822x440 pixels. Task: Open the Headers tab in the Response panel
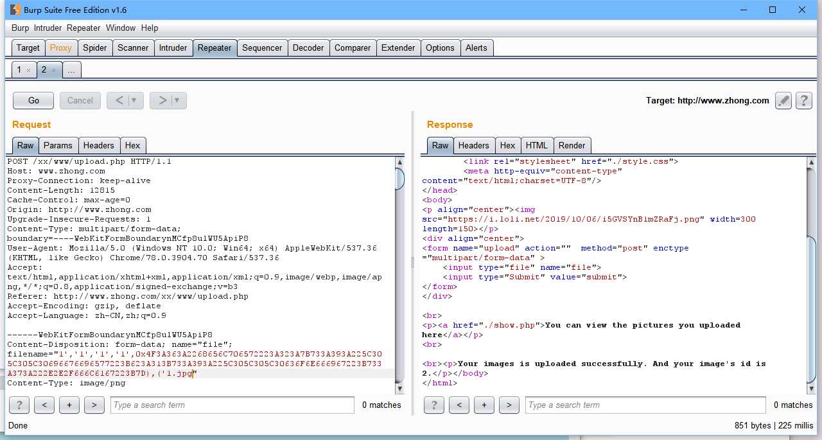tap(474, 145)
